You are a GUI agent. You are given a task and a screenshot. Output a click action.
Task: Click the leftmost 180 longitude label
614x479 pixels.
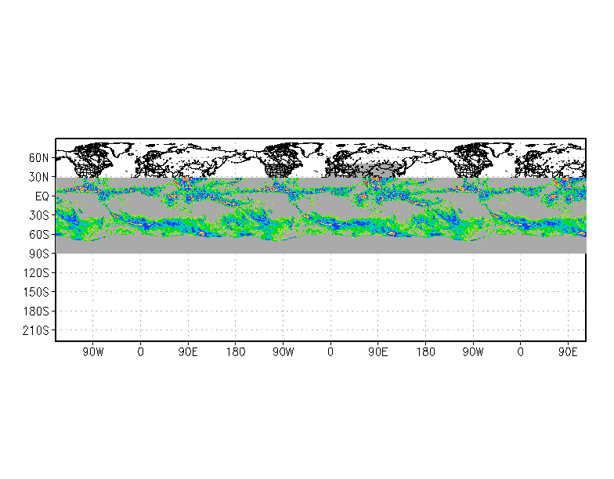(236, 352)
